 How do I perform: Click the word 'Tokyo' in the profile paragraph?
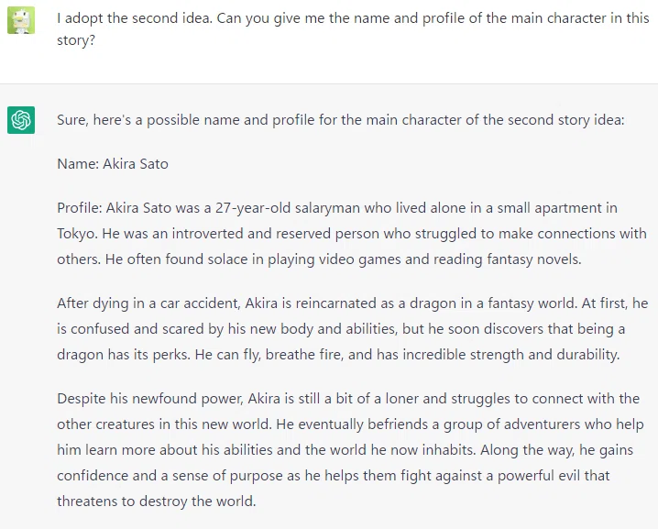76,234
